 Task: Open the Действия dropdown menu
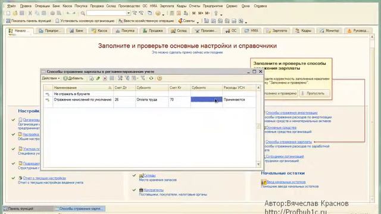tap(51, 78)
